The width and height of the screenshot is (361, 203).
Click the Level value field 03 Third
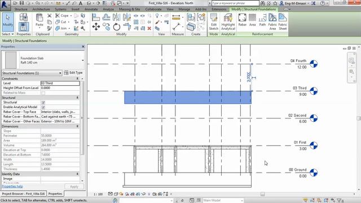(x=60, y=83)
